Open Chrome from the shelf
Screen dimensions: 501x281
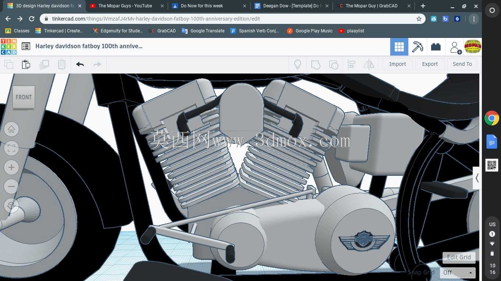click(492, 118)
